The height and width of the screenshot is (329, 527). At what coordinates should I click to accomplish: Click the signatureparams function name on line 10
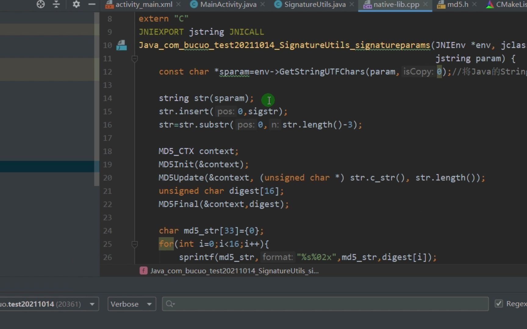coord(393,45)
